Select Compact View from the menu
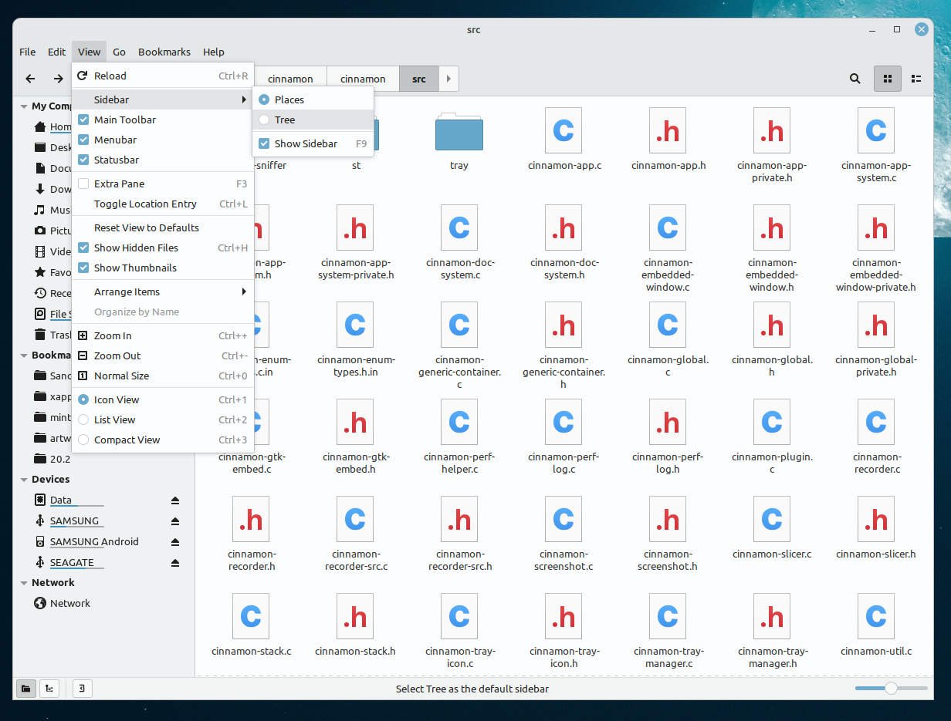 (x=127, y=440)
